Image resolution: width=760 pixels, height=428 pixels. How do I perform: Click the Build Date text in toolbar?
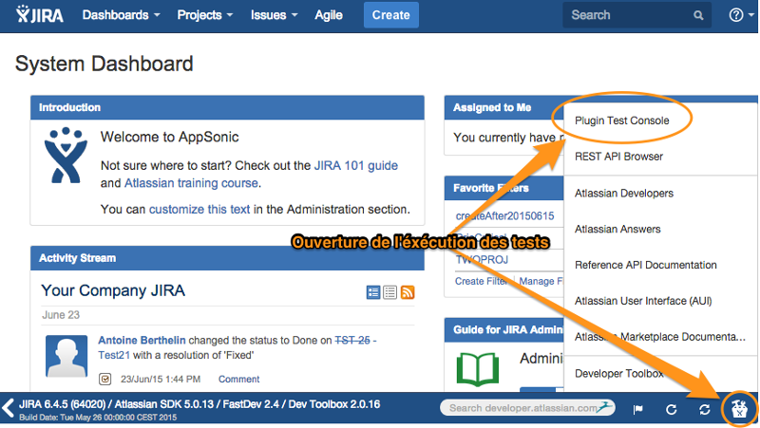click(x=98, y=418)
